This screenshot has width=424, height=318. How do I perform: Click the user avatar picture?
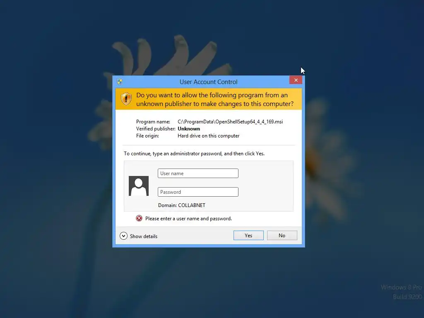pyautogui.click(x=139, y=186)
